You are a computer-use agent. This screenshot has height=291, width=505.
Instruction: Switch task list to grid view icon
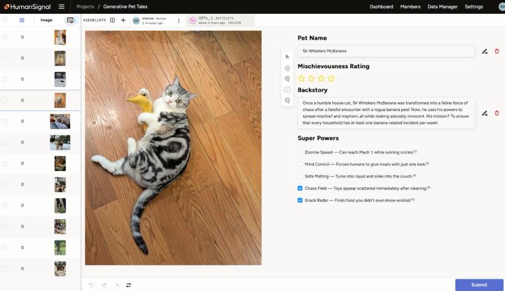tap(22, 20)
